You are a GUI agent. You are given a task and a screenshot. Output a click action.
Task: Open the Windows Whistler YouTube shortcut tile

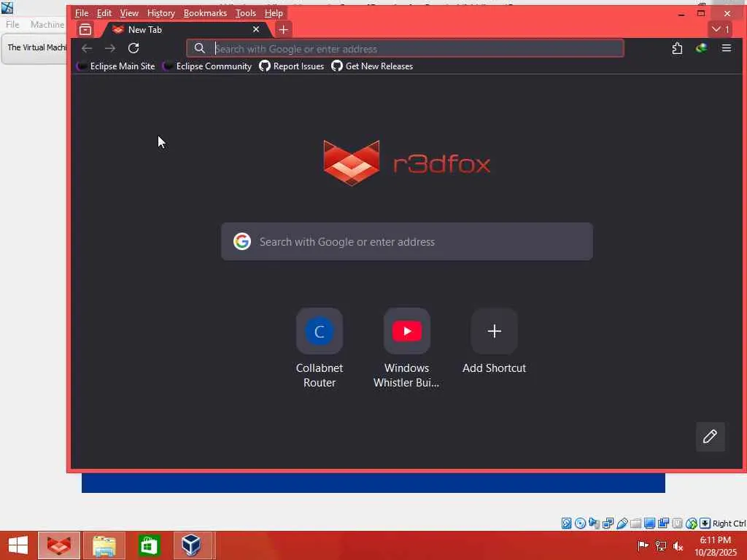point(407,331)
